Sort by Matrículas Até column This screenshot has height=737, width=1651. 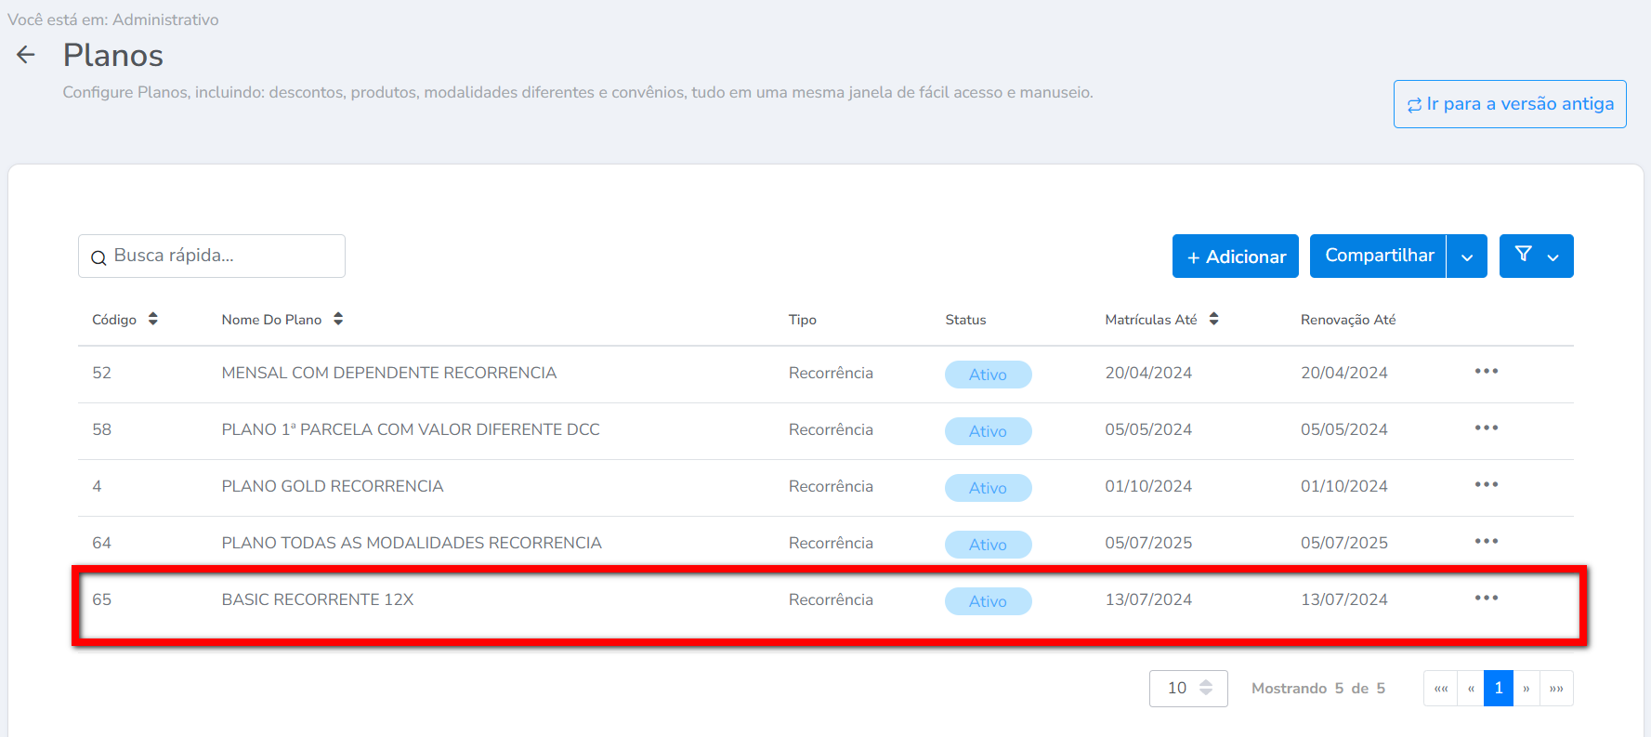point(1213,320)
